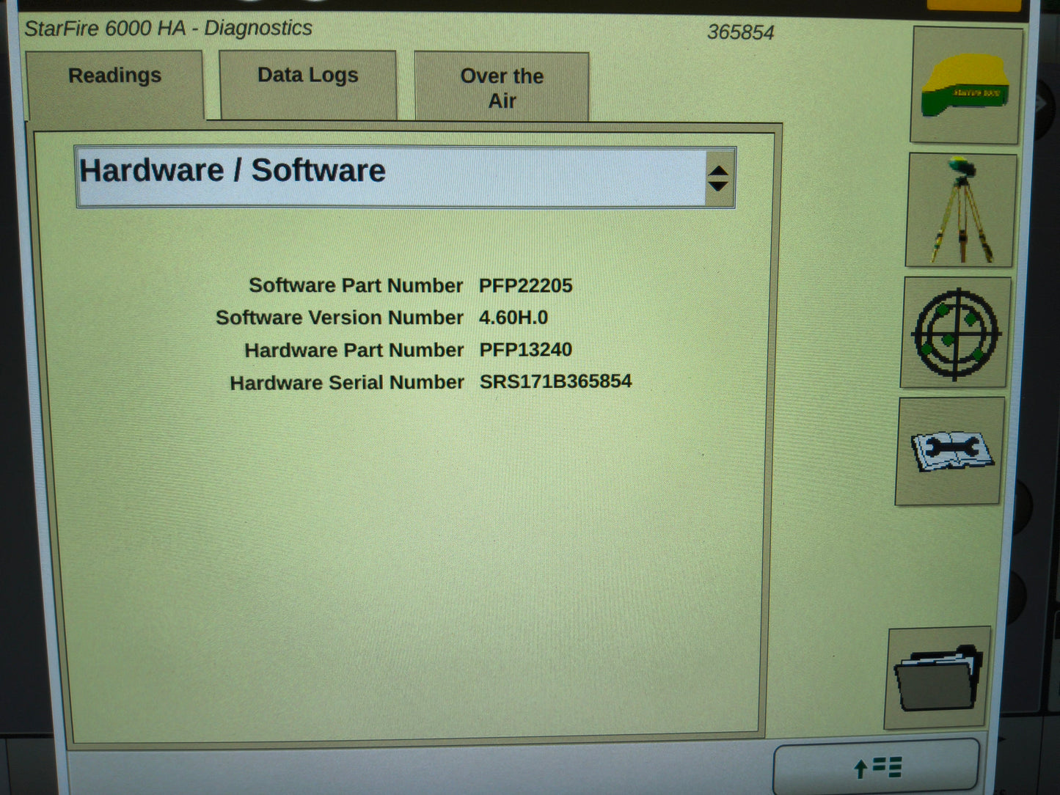Click the Hardware Part Number label
This screenshot has height=795, width=1060.
[x=354, y=350]
